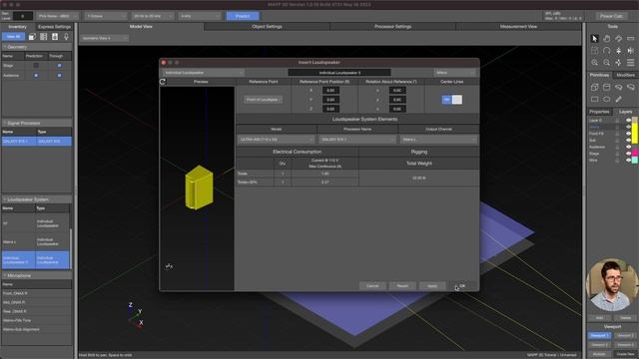Image resolution: width=639 pixels, height=359 pixels.
Task: Open the Modifiers tab
Action: pyautogui.click(x=626, y=76)
